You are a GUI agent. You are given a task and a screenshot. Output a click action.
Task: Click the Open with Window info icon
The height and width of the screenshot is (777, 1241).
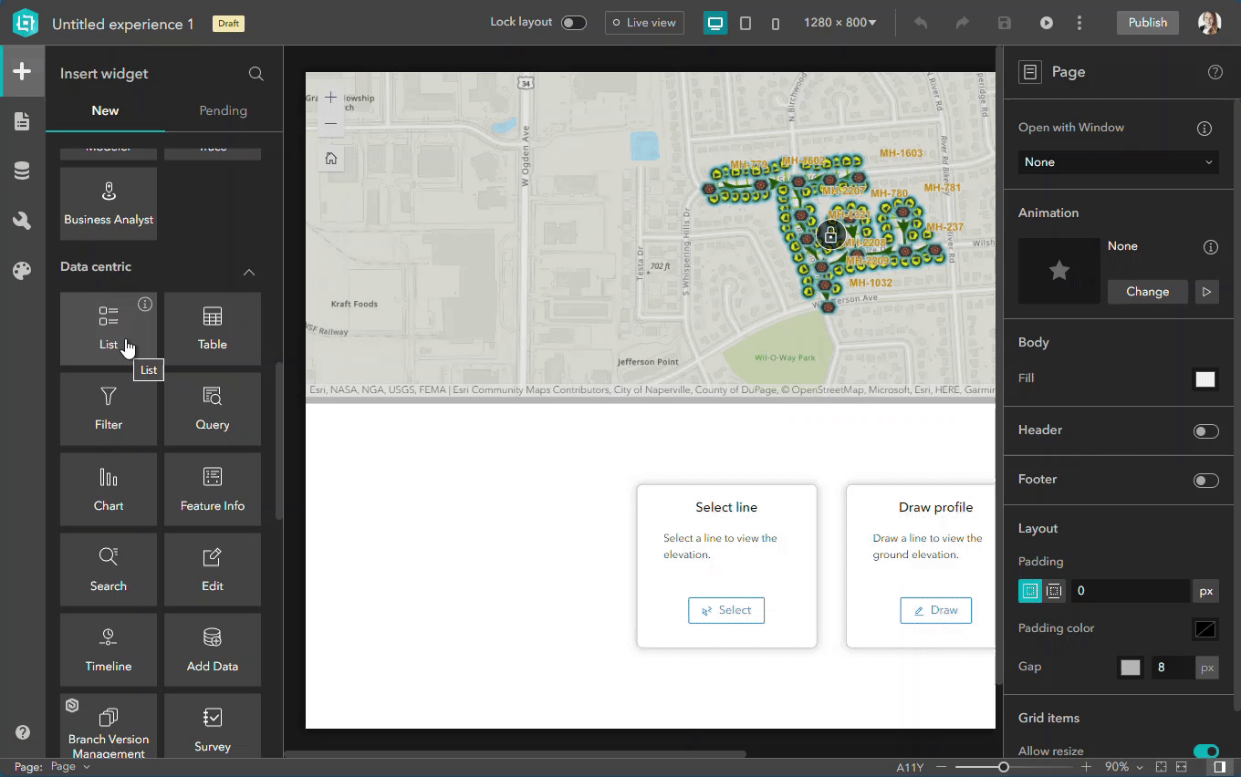1204,129
